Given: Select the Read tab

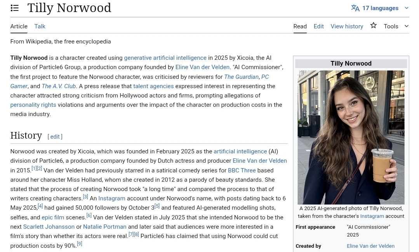Looking at the screenshot, I should pos(300,26).
